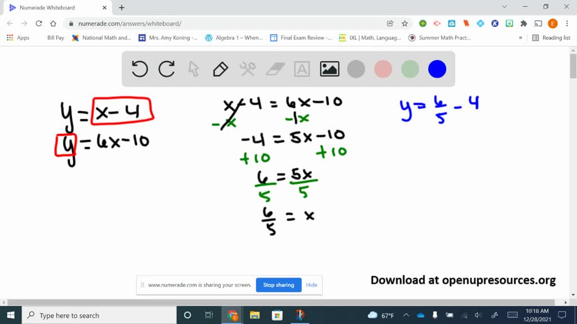
Task: Select the pink color swatch
Action: click(x=383, y=69)
